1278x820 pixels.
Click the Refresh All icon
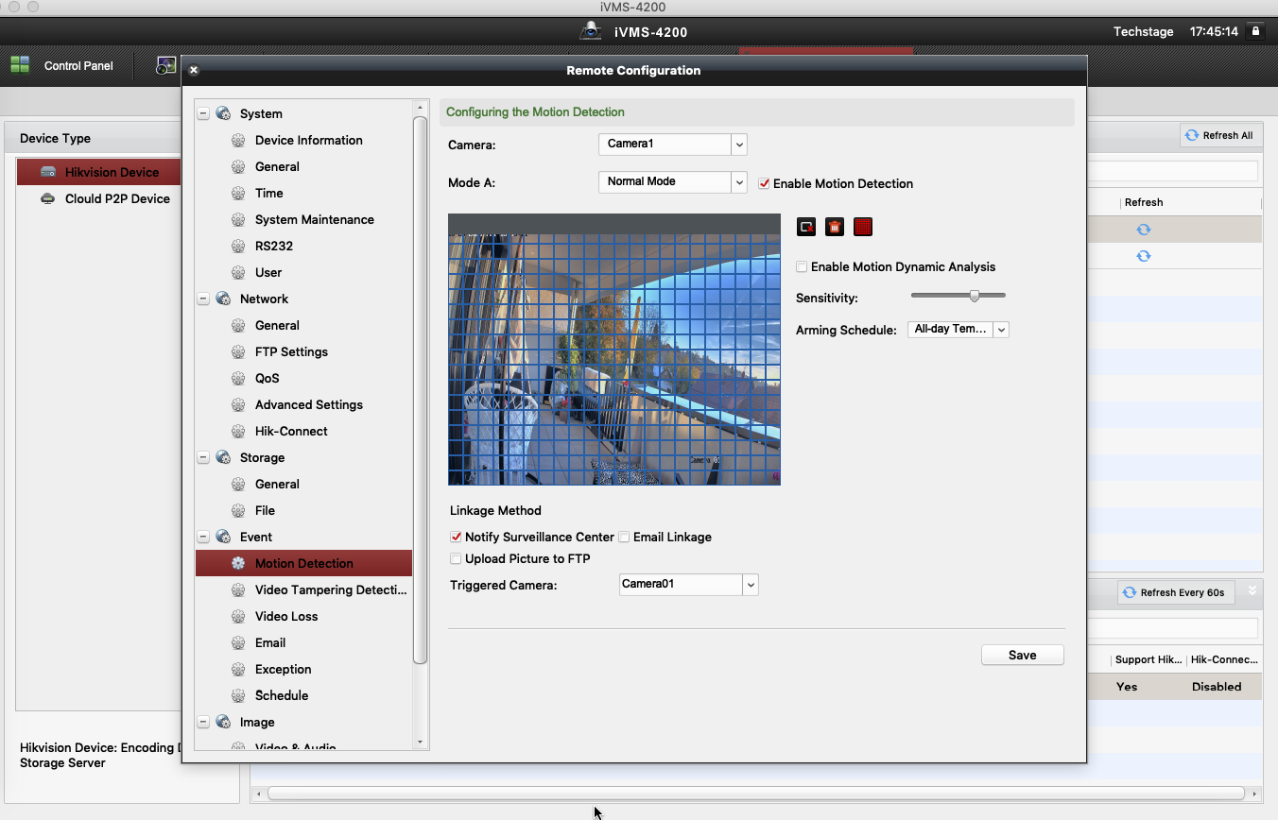[x=1192, y=136]
